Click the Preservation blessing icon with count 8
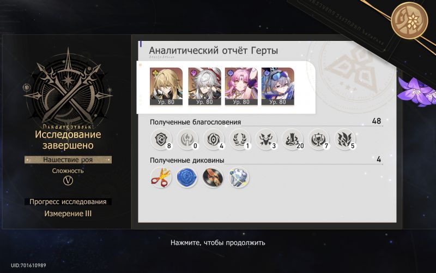 coord(161,139)
